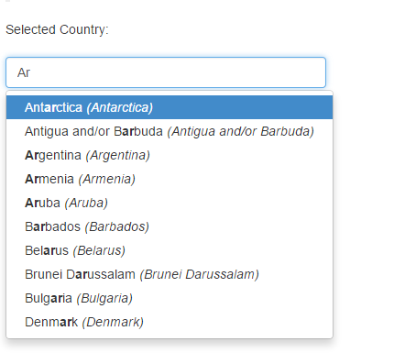
Task: Focus the country input containing 'Ar'
Action: (x=166, y=72)
